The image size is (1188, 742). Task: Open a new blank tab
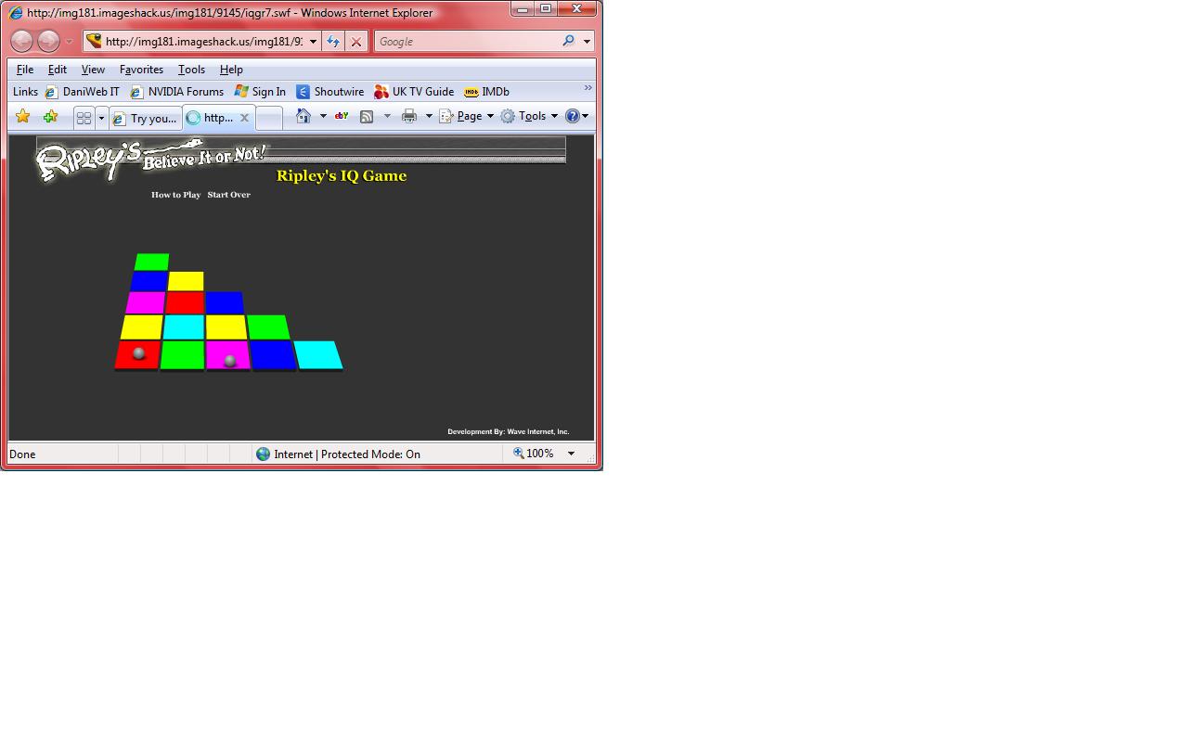tap(268, 118)
